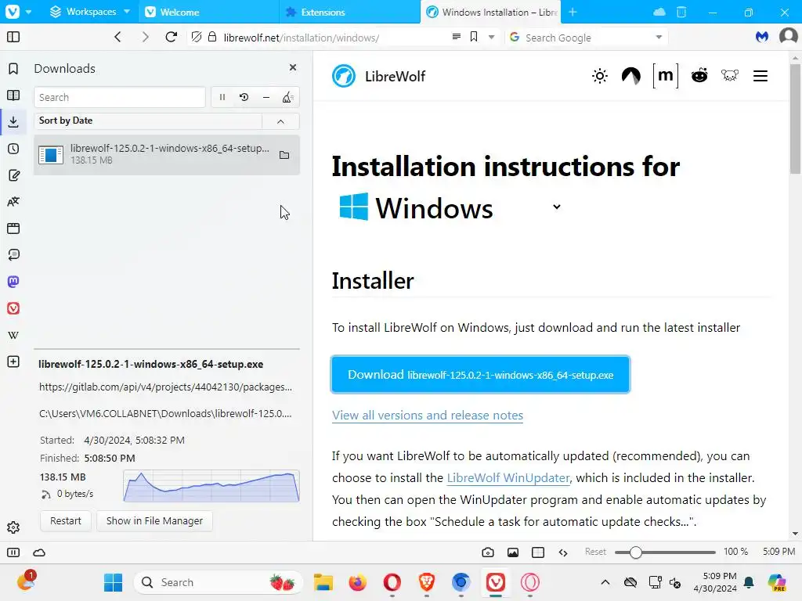Open the Sessions panel icon
802x601 pixels.
13,255
